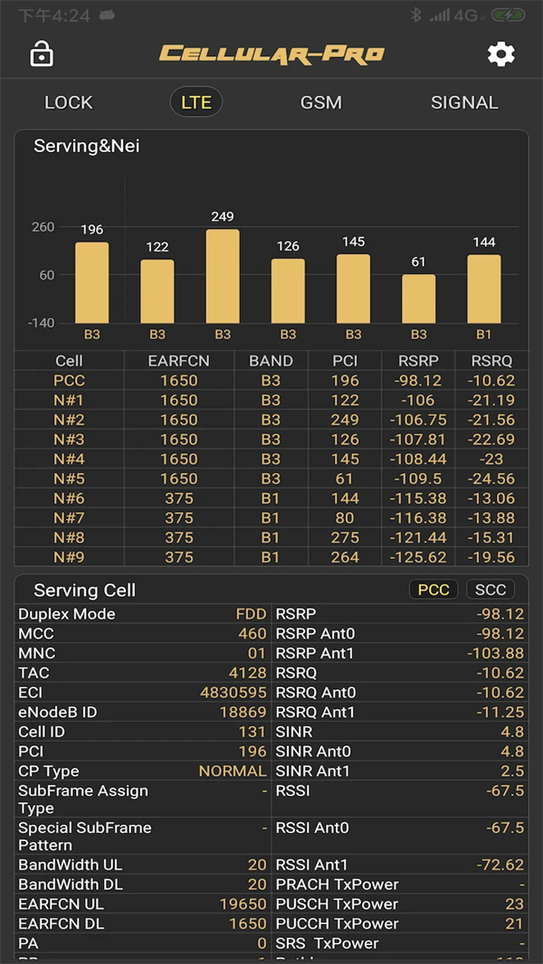Tap the B1 chart bar labeled 144

484,288
